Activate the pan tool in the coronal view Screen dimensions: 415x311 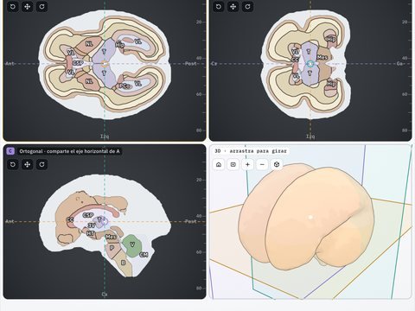click(x=233, y=6)
